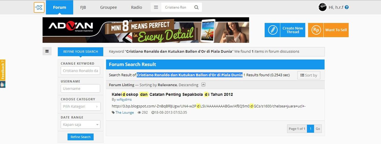Image resolution: width=381 pixels, height=144 pixels.
Task: Open the Kaskus logo home icon
Action: click(39, 7)
